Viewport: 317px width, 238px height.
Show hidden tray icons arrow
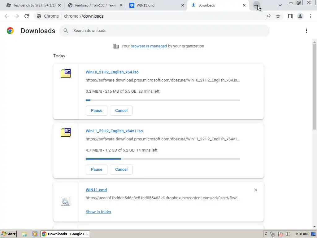point(266,234)
